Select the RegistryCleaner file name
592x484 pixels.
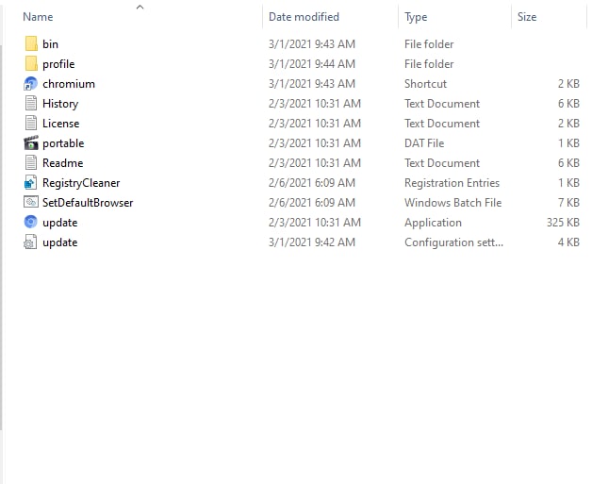(81, 183)
